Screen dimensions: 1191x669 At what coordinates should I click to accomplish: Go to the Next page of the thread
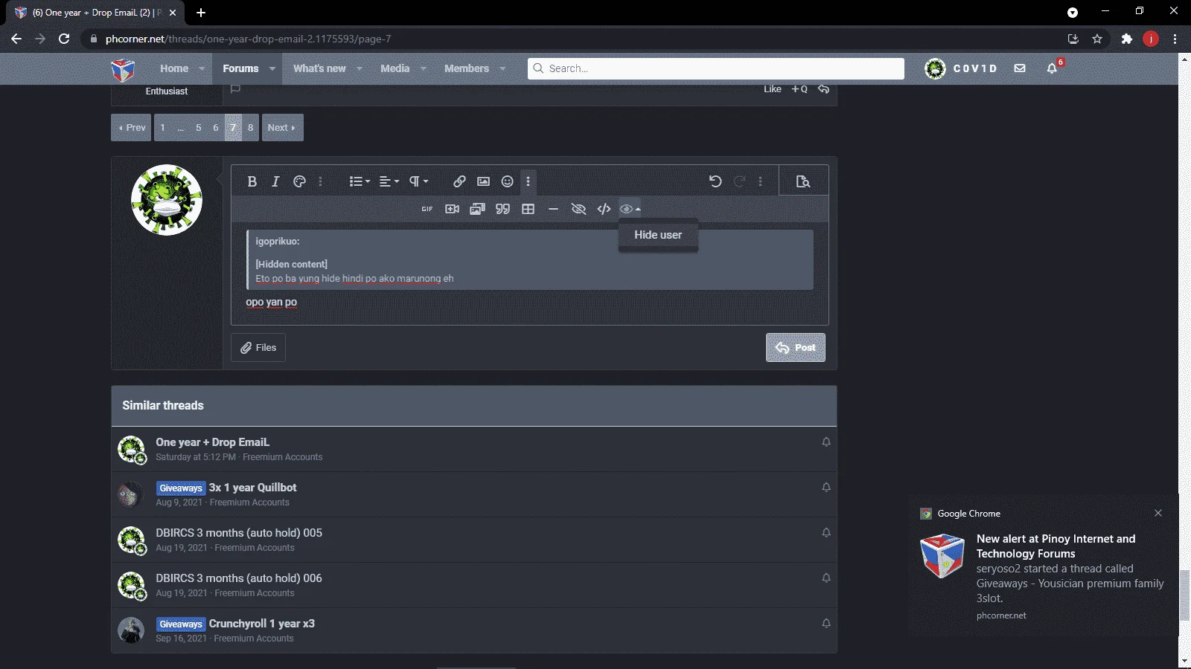pos(282,128)
